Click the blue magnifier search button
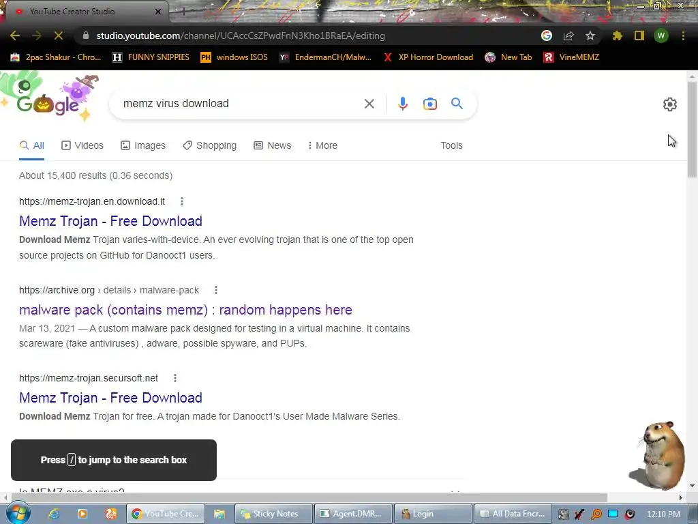Image resolution: width=698 pixels, height=524 pixels. 457,104
